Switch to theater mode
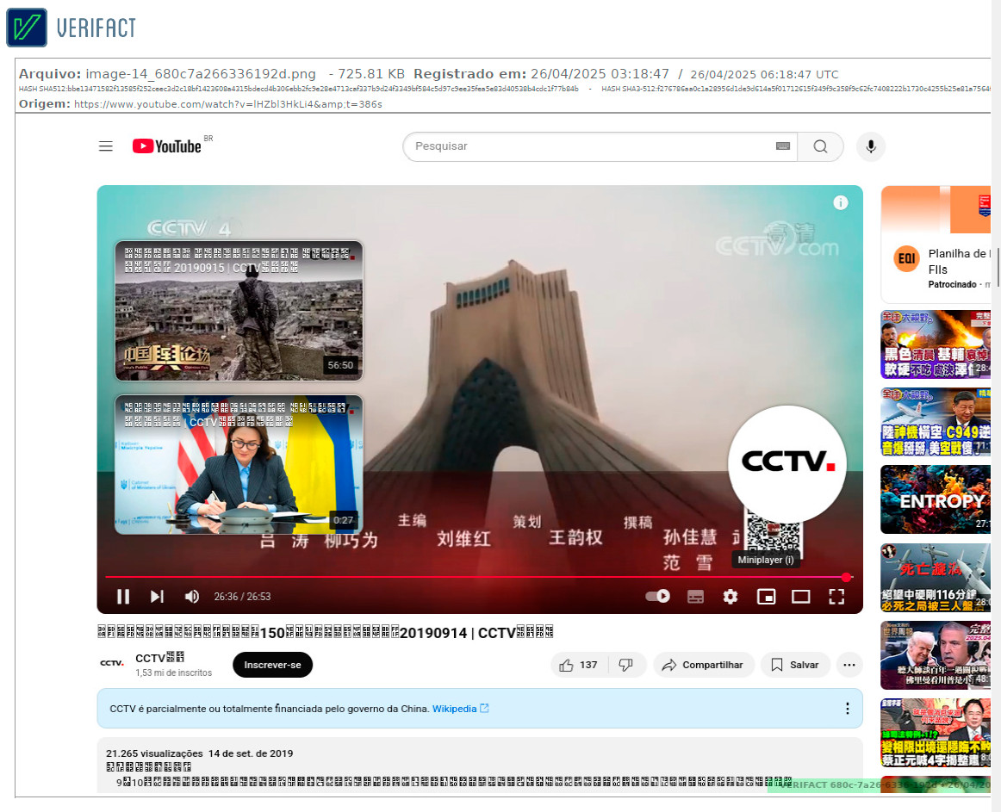Viewport: 1001px width, 812px height. click(800, 596)
